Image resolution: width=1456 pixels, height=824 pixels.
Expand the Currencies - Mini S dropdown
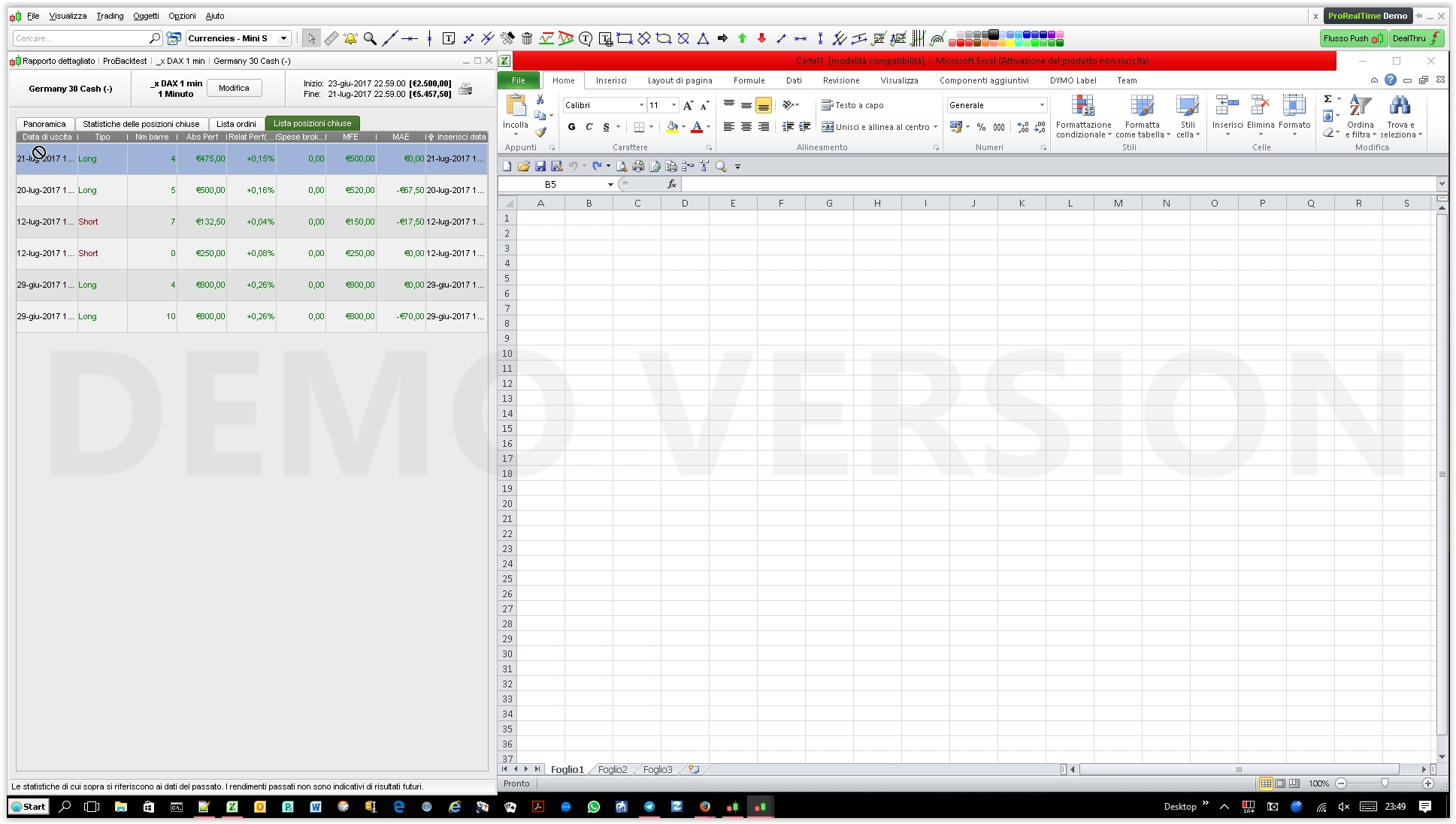(x=283, y=38)
